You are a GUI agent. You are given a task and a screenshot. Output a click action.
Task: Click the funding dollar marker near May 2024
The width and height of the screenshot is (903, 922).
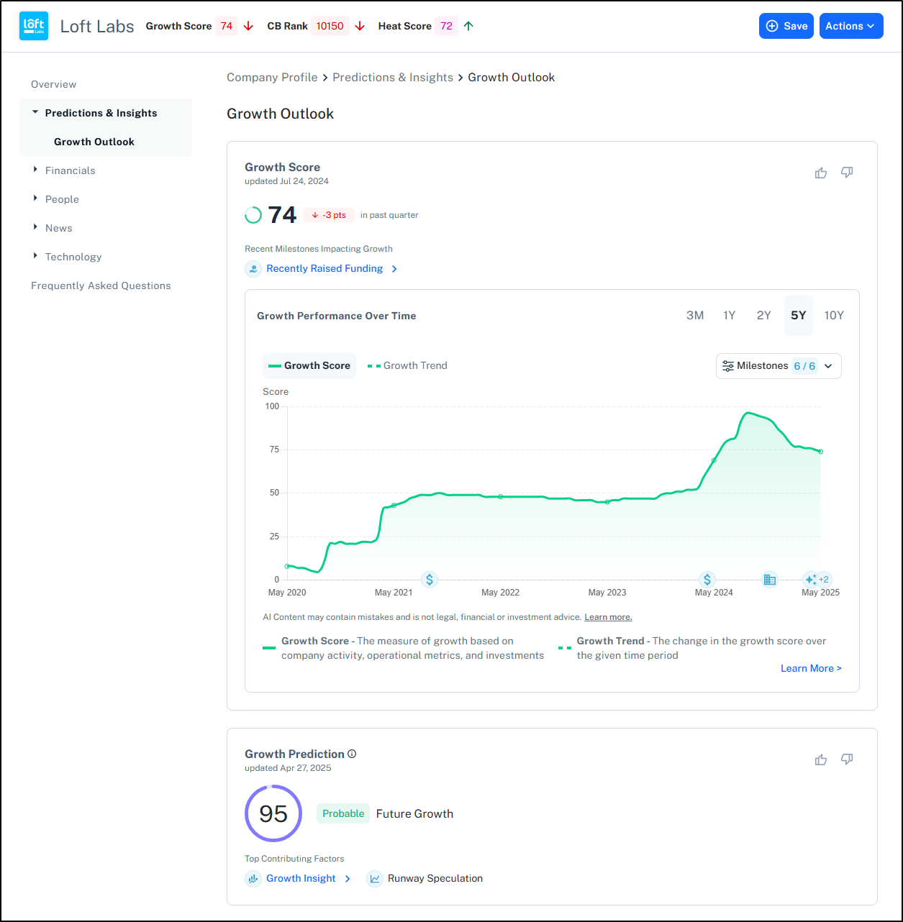click(707, 579)
